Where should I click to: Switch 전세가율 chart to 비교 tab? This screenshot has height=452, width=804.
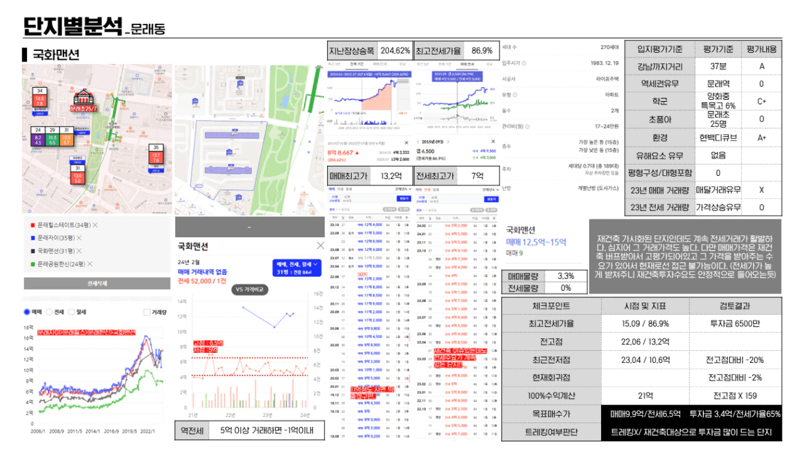[489, 63]
